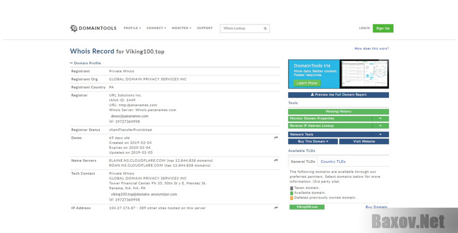Click 'Private Whois' in the Registrant row
Screen dimensions: 458x233
(122, 71)
